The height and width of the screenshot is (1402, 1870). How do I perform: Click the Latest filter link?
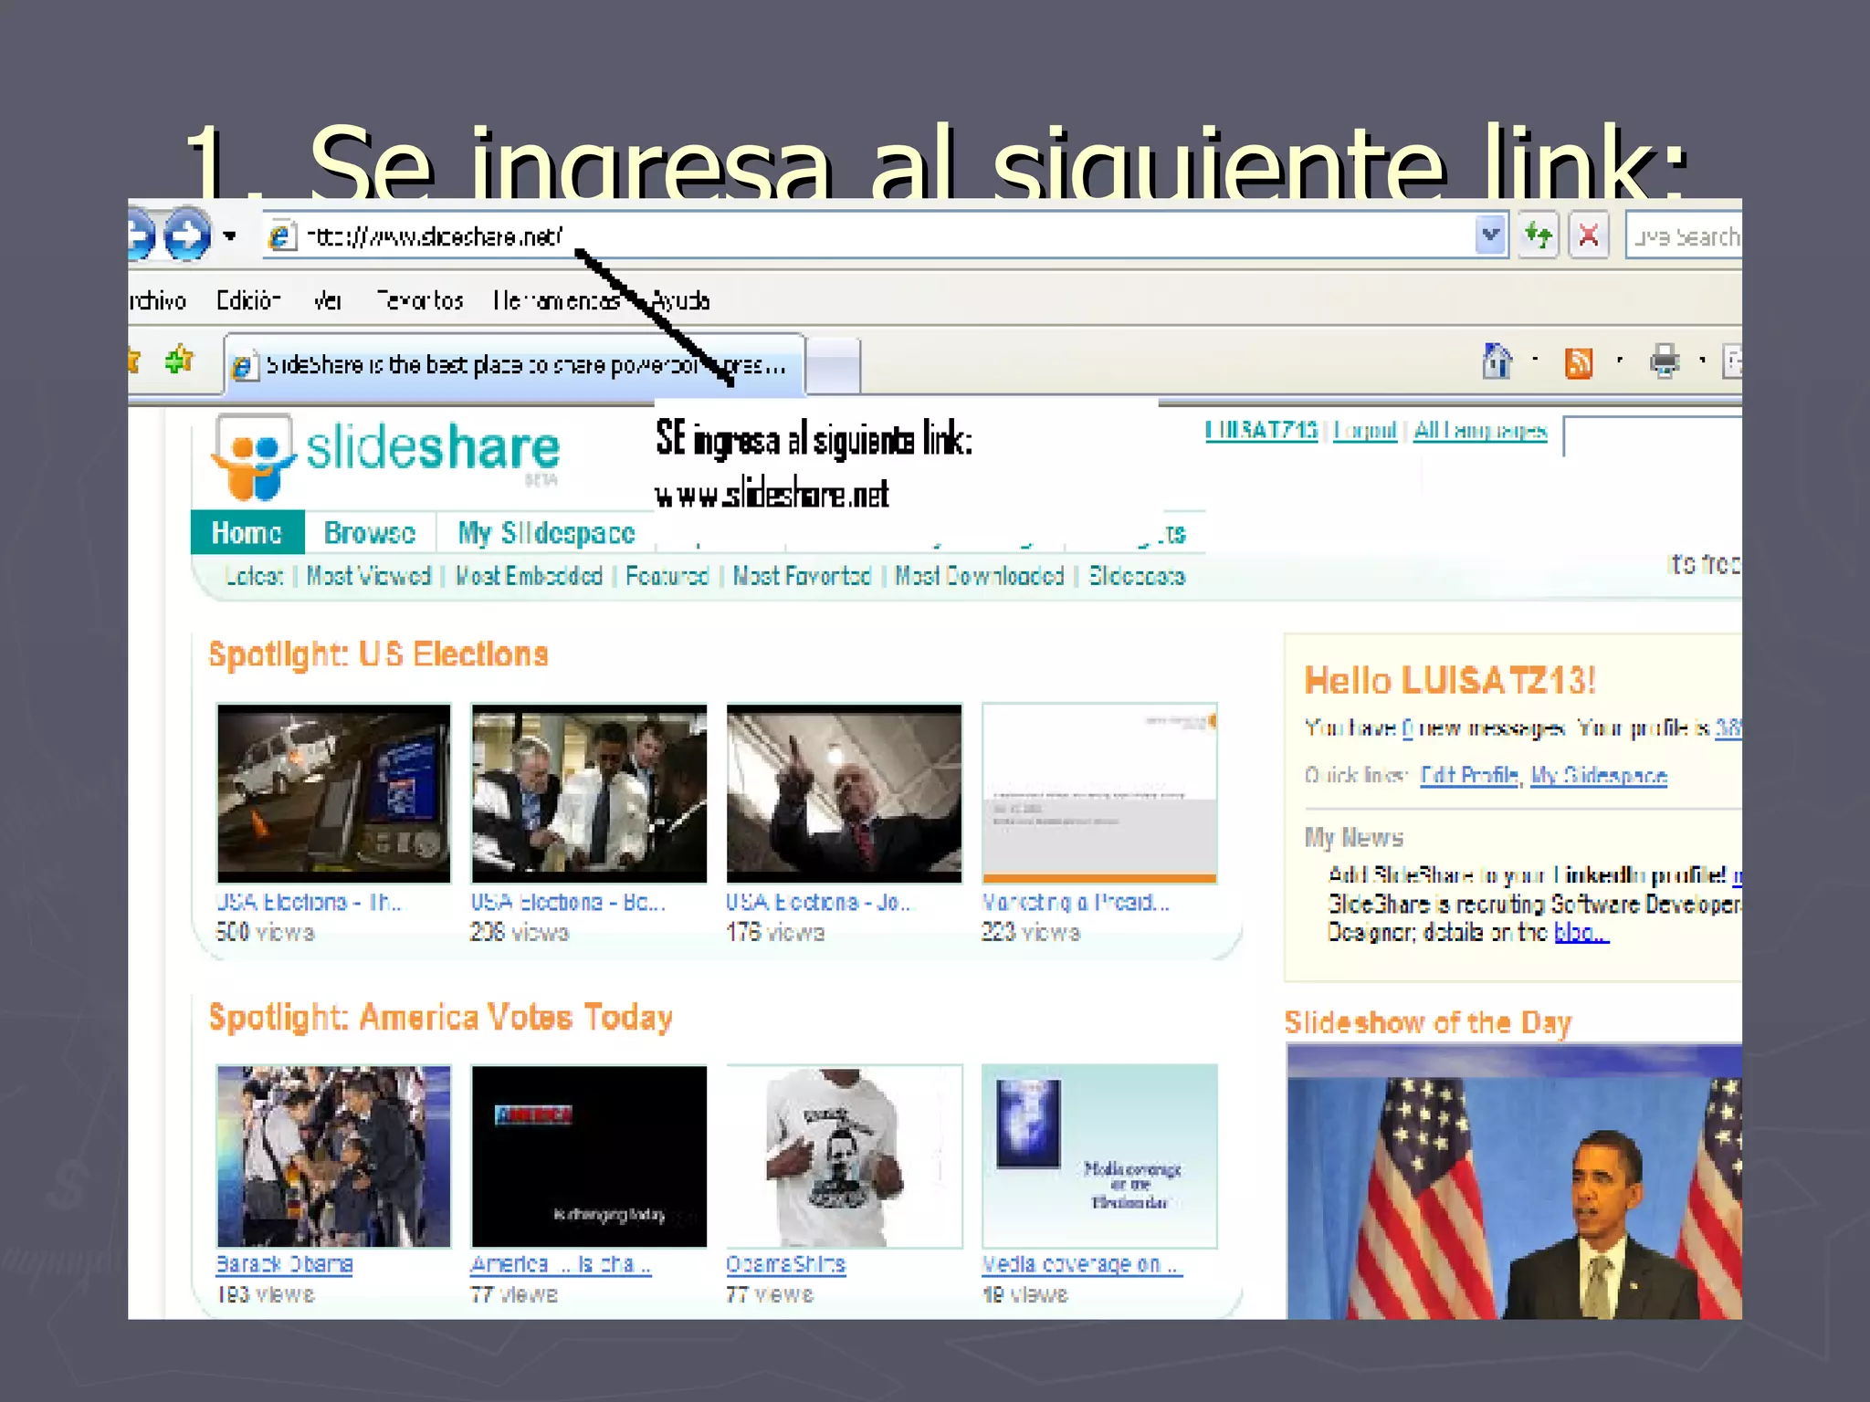point(255,576)
